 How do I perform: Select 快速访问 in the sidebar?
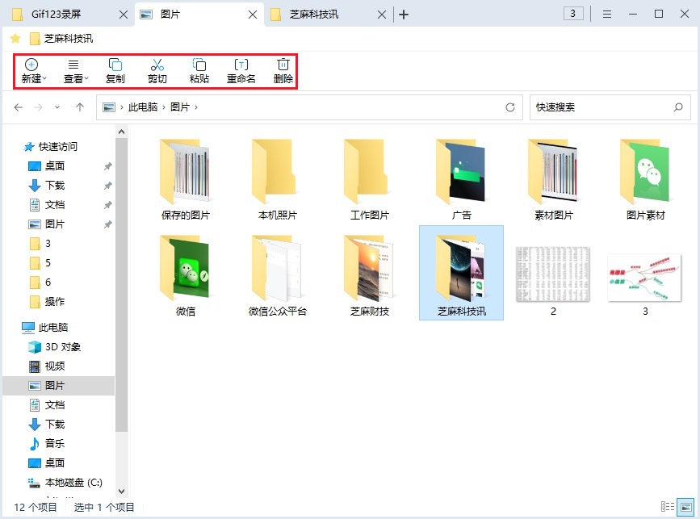tap(50, 146)
